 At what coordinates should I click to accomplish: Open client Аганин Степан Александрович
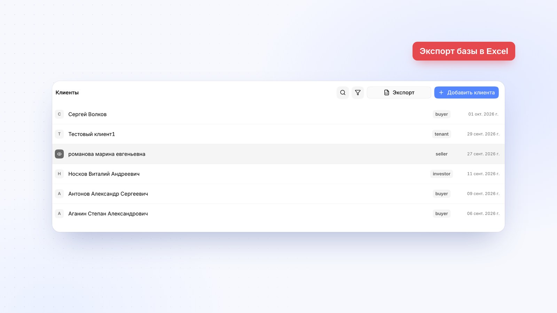click(108, 214)
